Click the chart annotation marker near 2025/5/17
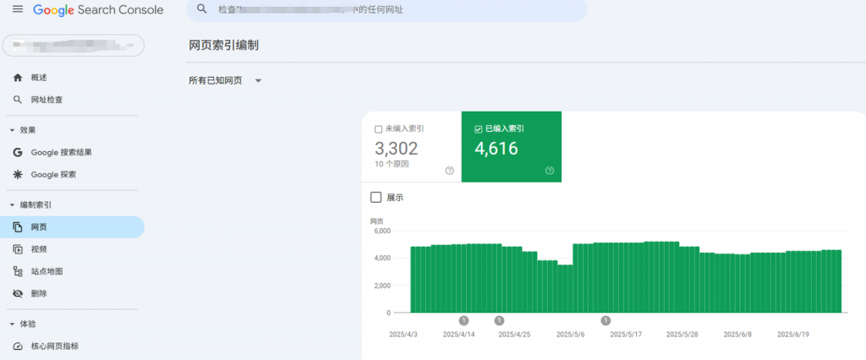Image resolution: width=866 pixels, height=360 pixels. tap(606, 320)
